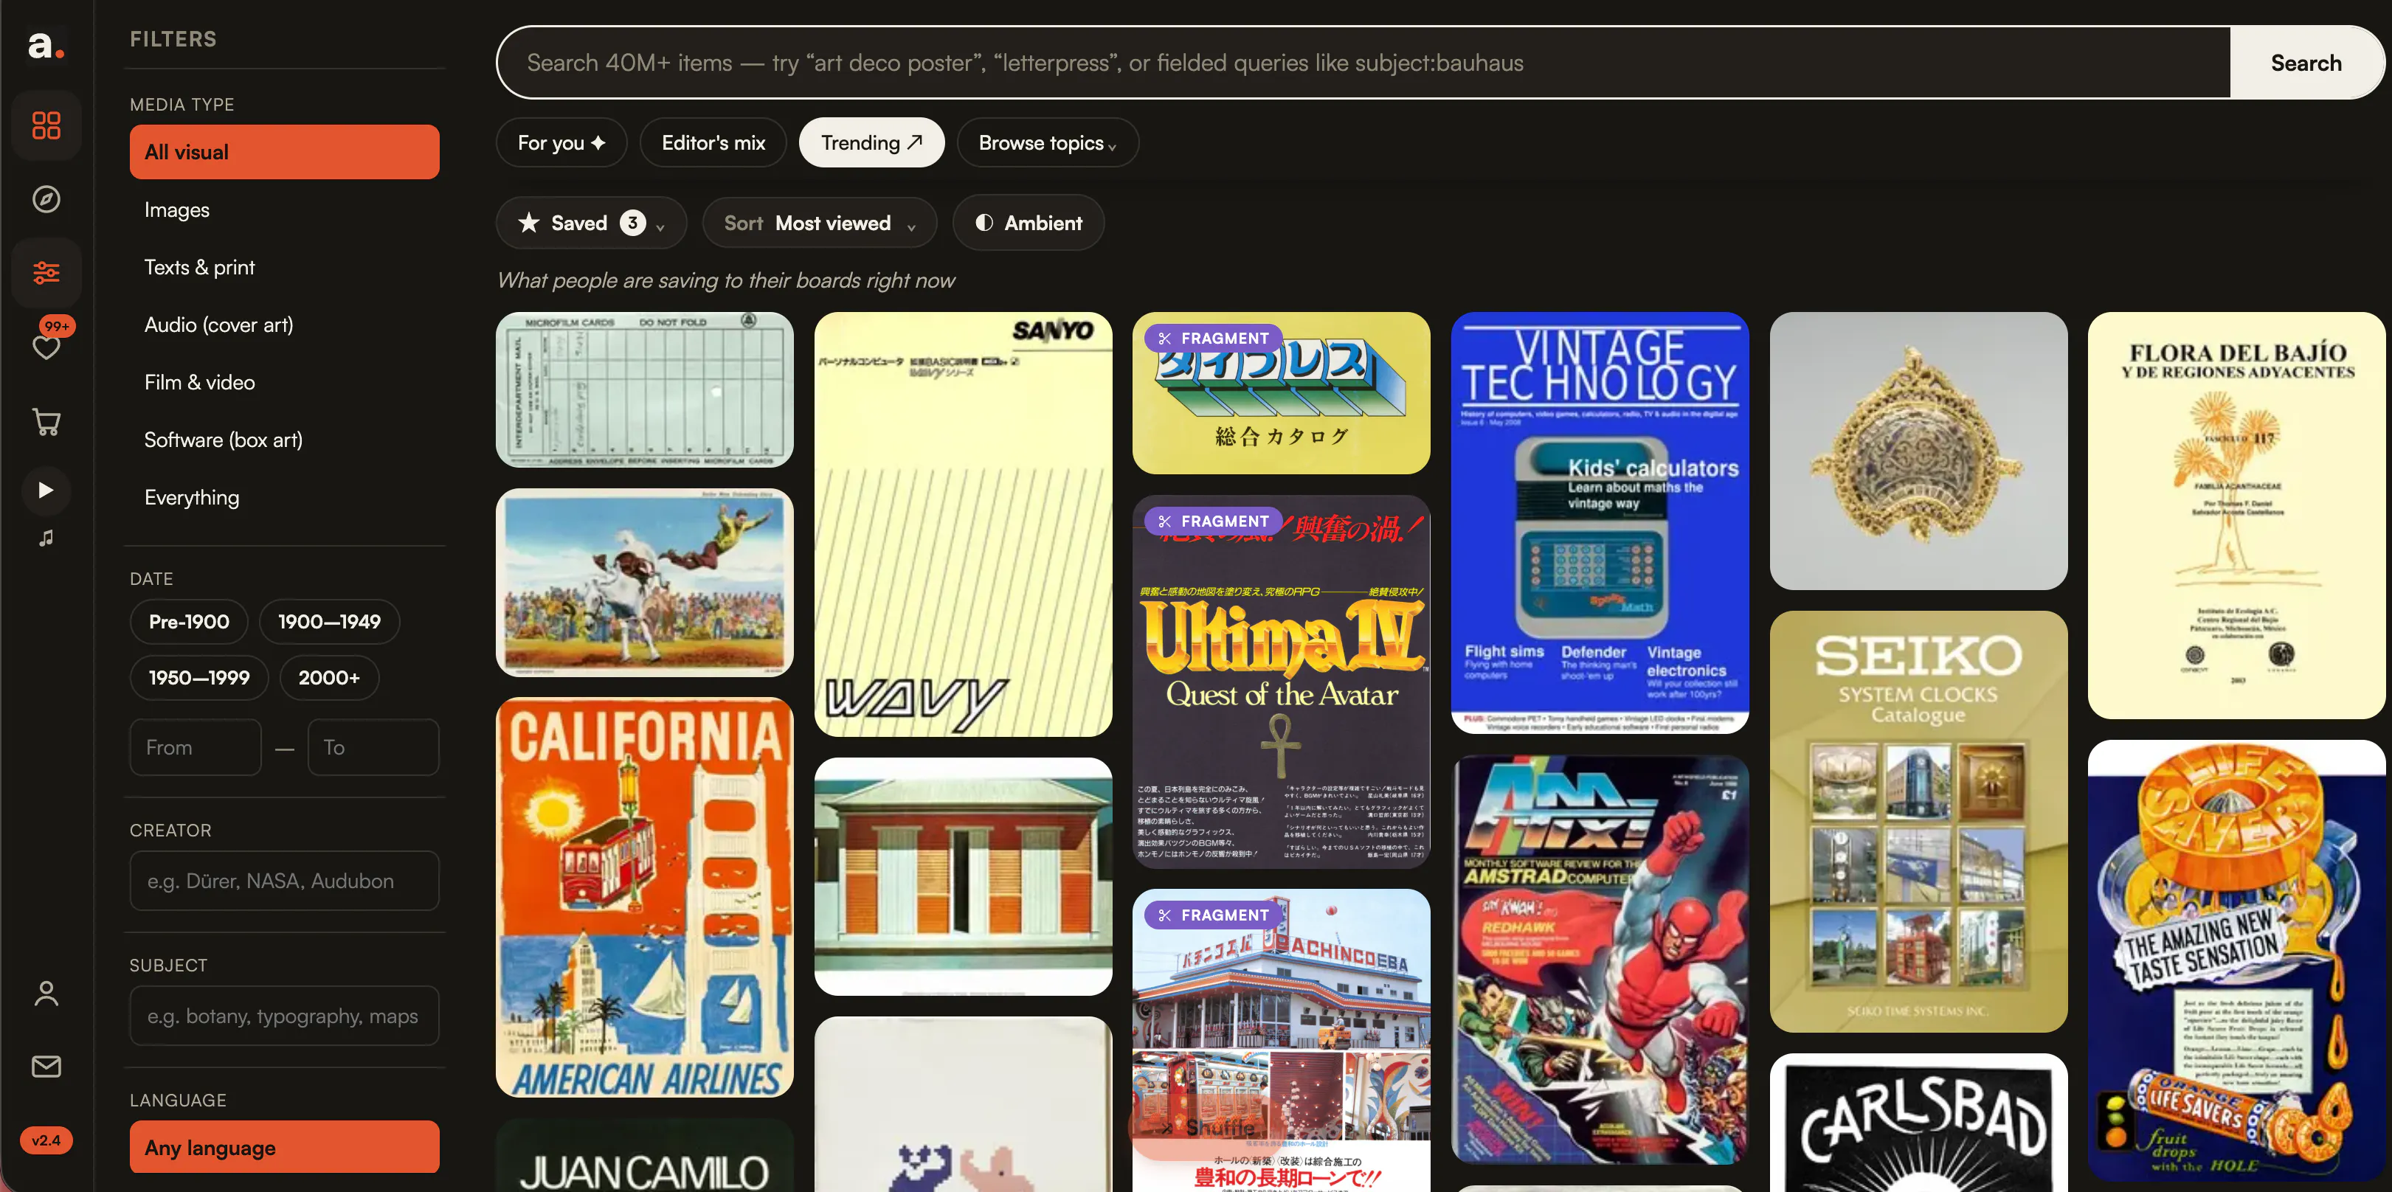Select the All visual media type
This screenshot has width=2392, height=1192.
click(x=284, y=152)
